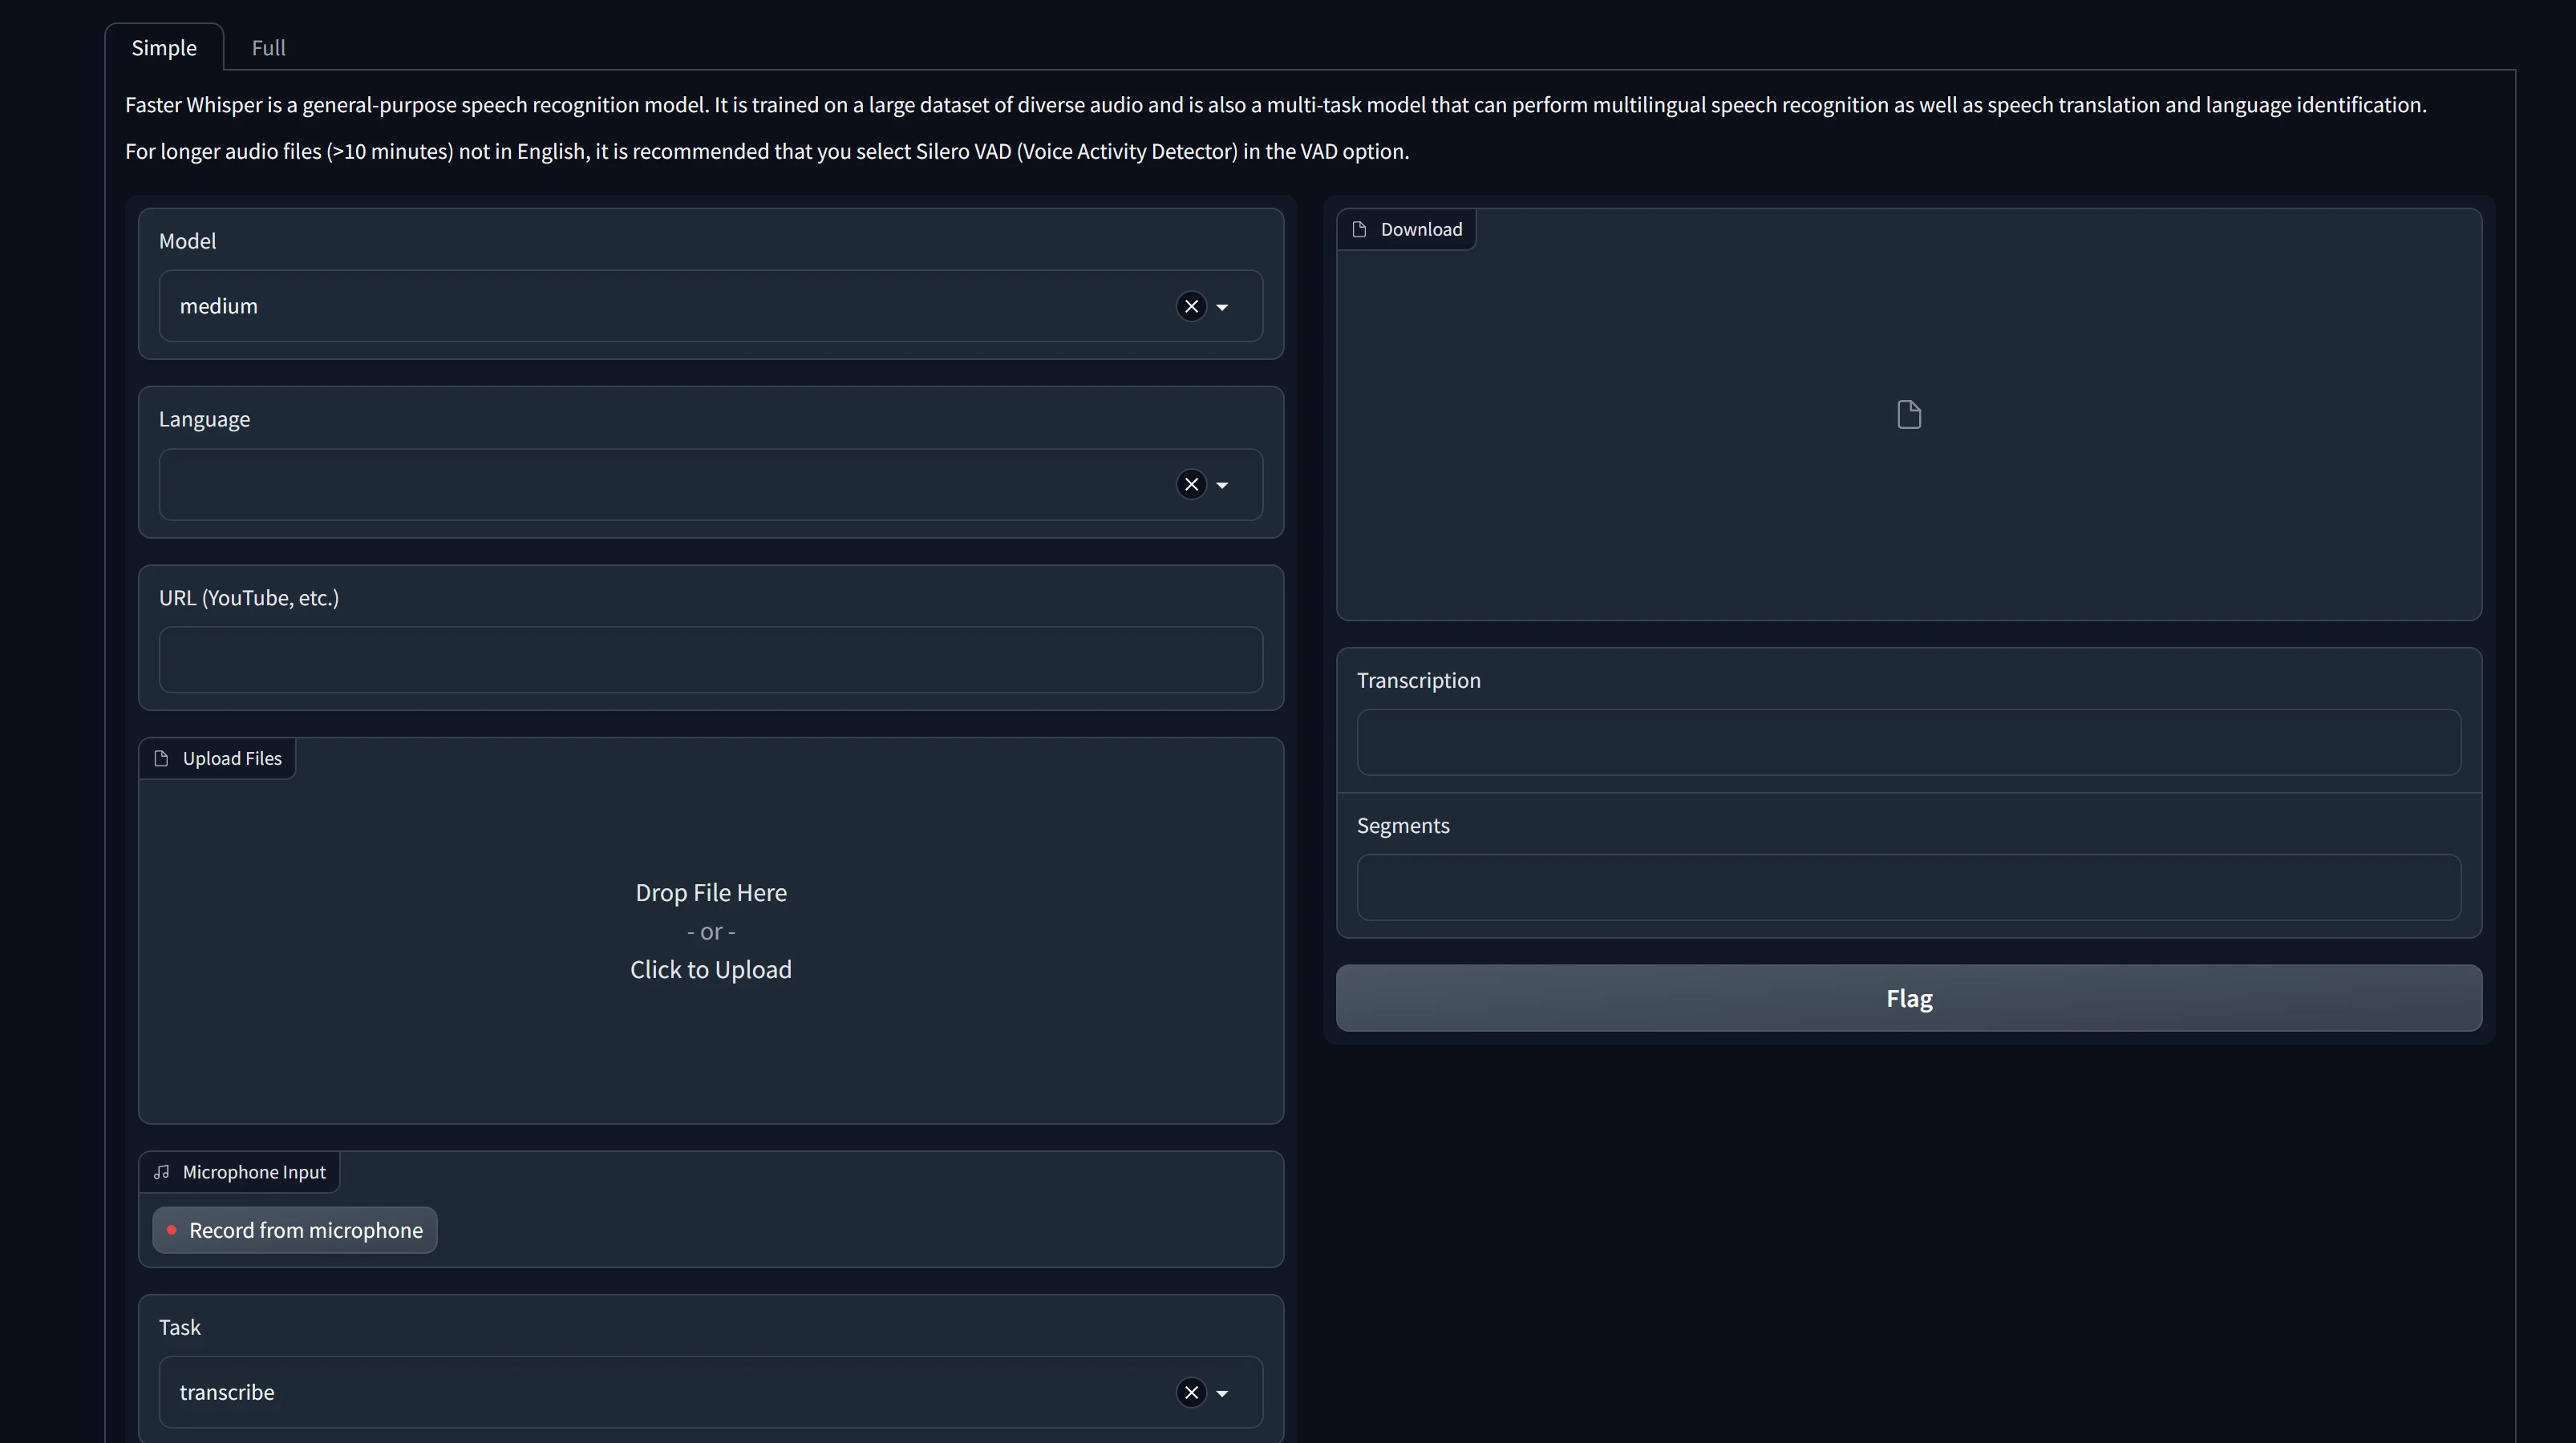The image size is (2576, 1443).
Task: Clear the Model selection with the X icon
Action: pyautogui.click(x=1191, y=307)
